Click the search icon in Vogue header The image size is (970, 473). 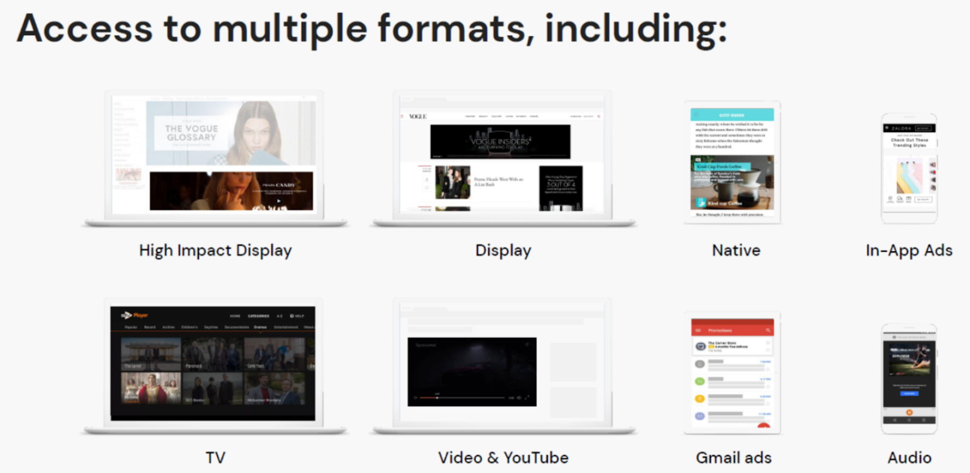(x=598, y=116)
